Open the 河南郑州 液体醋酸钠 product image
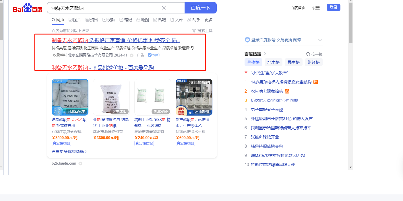Screen dimensions: 403x201 point(194,97)
